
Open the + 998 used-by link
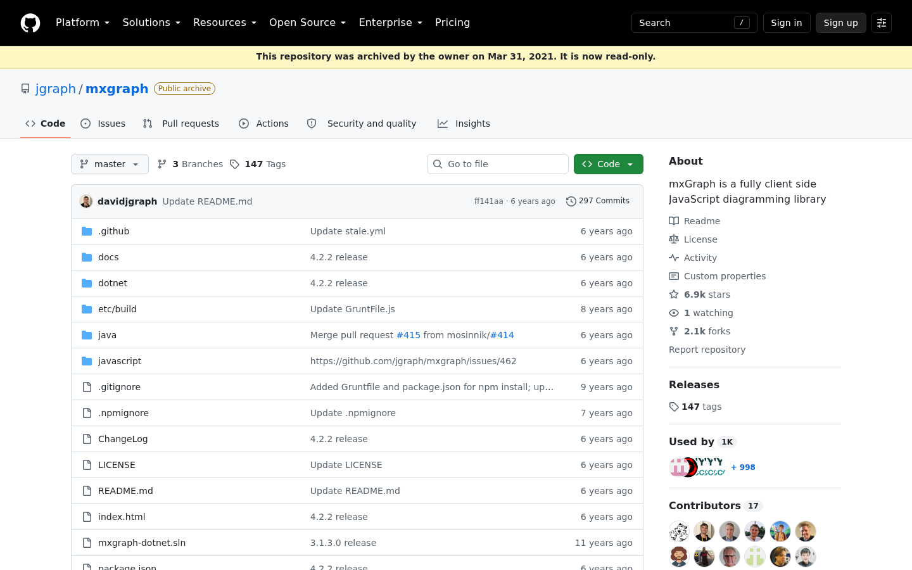[743, 467]
